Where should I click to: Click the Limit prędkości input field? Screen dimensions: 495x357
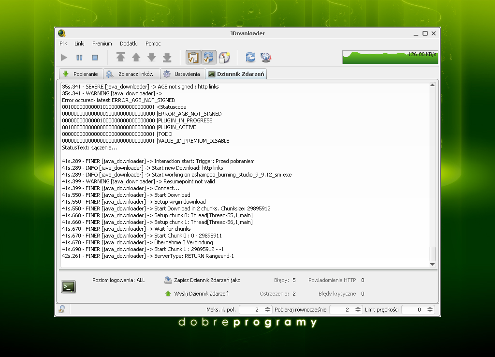tap(414, 310)
